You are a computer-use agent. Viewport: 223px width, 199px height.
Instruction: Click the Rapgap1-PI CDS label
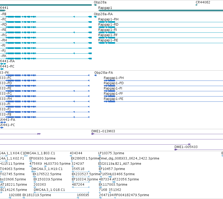click(x=113, y=88)
